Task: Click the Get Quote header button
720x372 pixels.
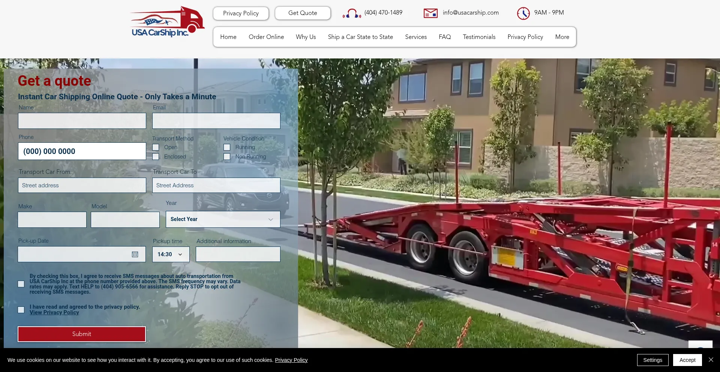Action: tap(302, 13)
